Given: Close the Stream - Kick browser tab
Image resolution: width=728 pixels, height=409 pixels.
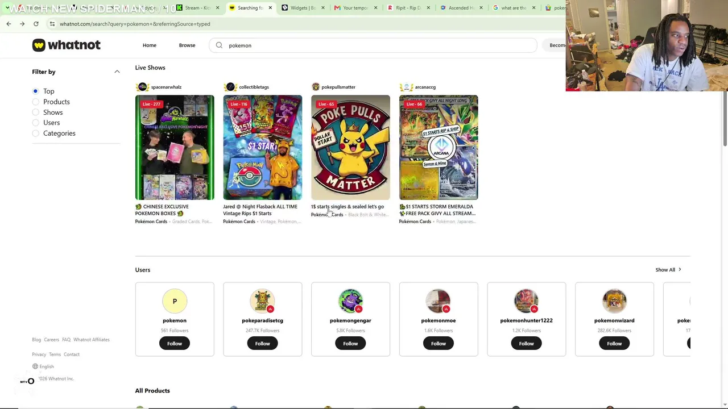Looking at the screenshot, I should tap(217, 8).
